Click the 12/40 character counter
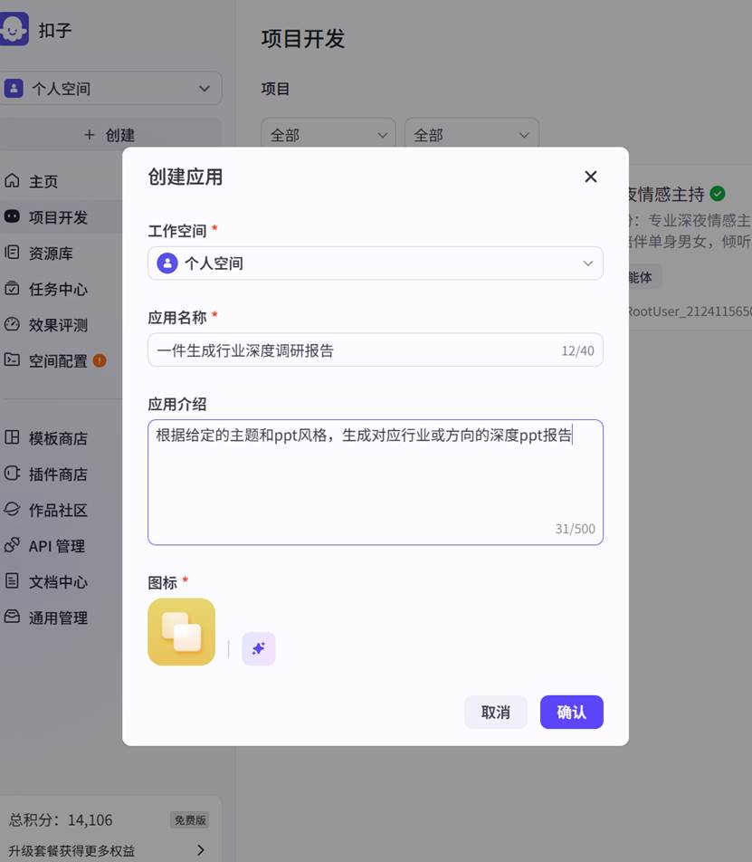Viewport: 752px width, 862px height. pos(577,350)
